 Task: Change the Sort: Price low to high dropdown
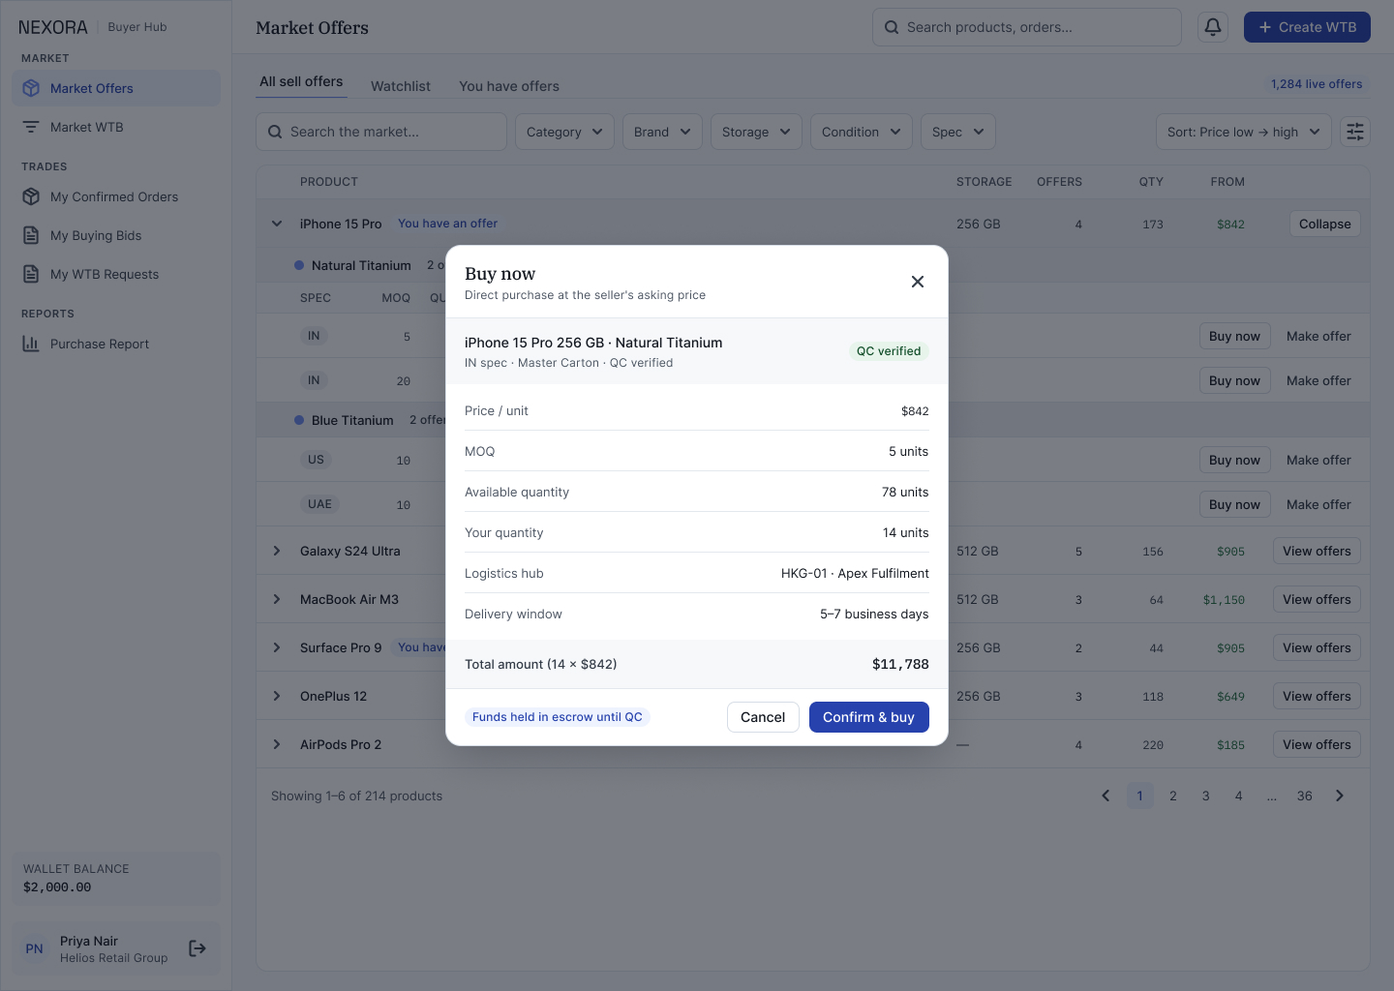coord(1244,132)
